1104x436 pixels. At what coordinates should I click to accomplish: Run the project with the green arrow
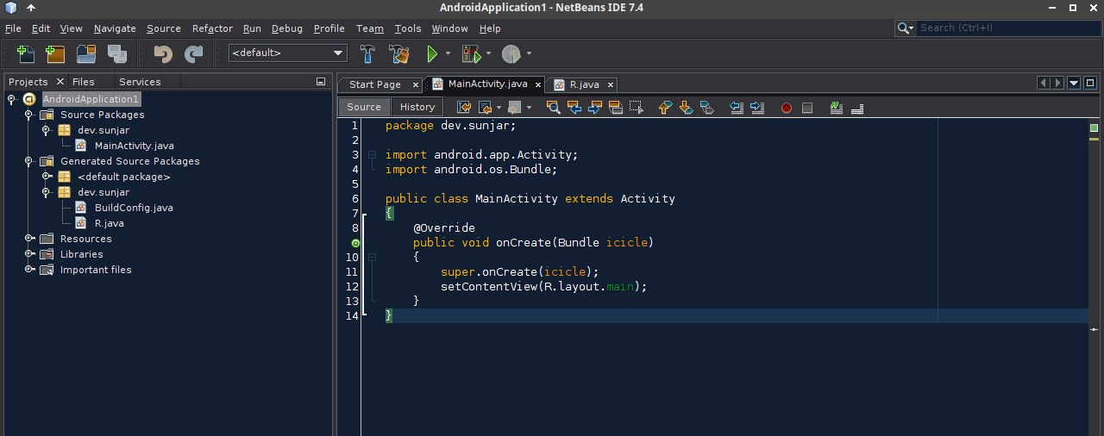[x=432, y=53]
